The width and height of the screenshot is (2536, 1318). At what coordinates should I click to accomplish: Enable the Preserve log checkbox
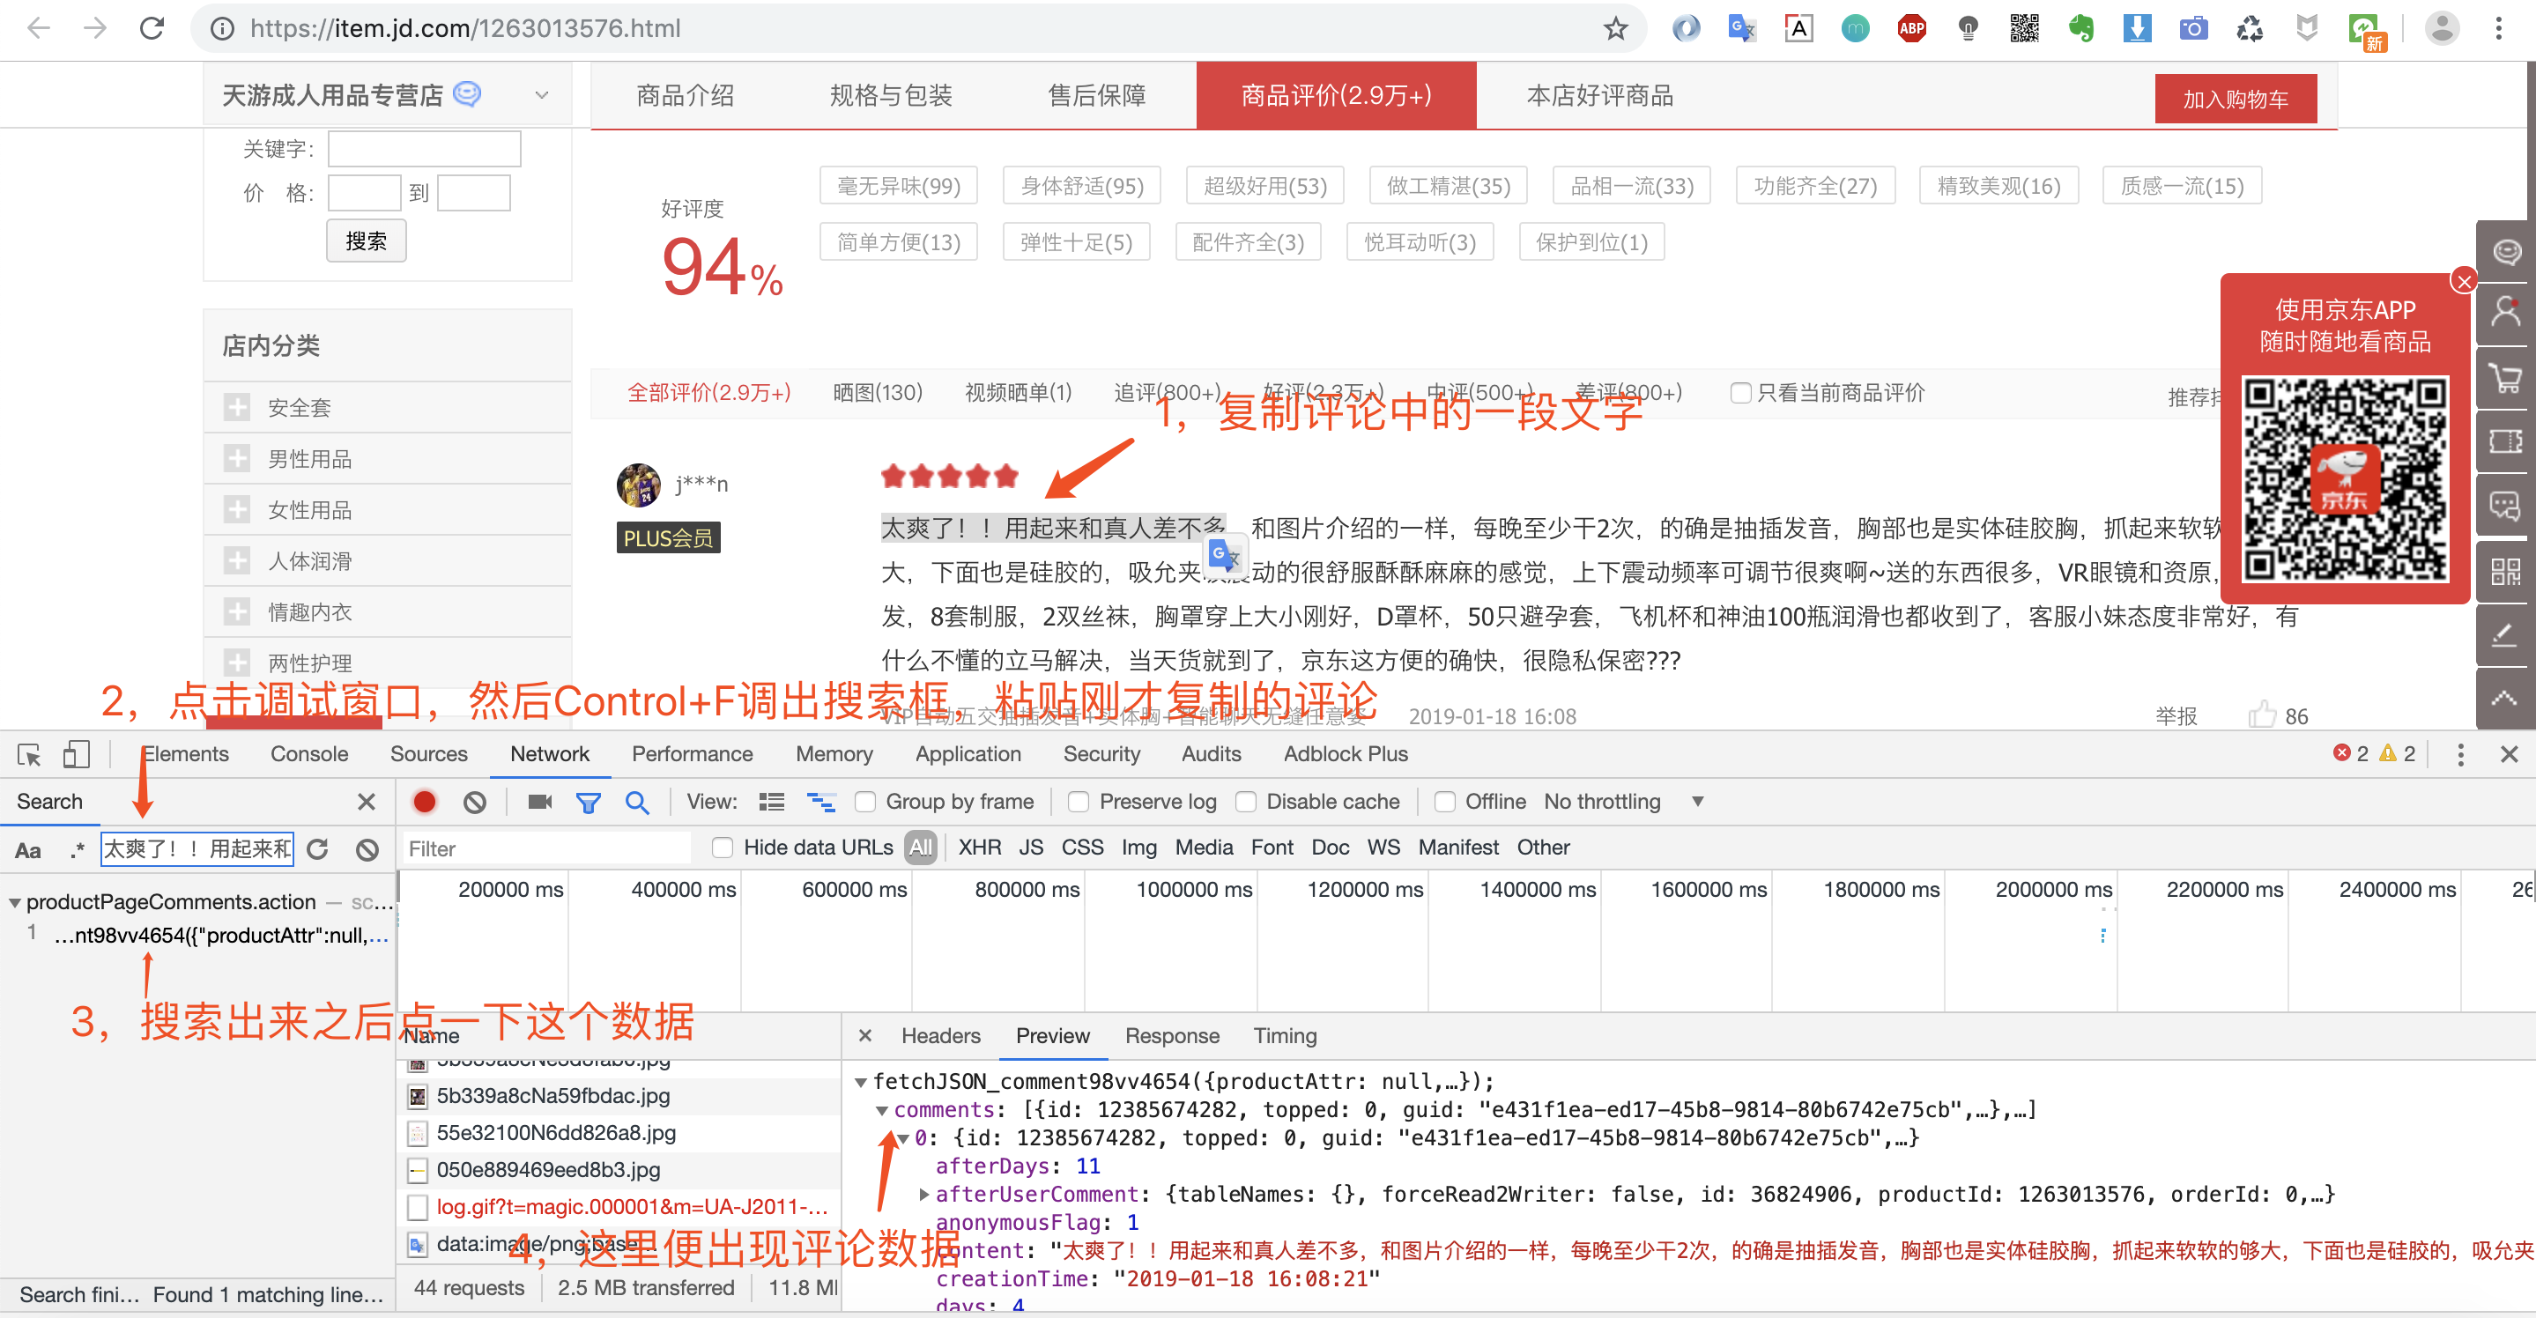click(1078, 801)
